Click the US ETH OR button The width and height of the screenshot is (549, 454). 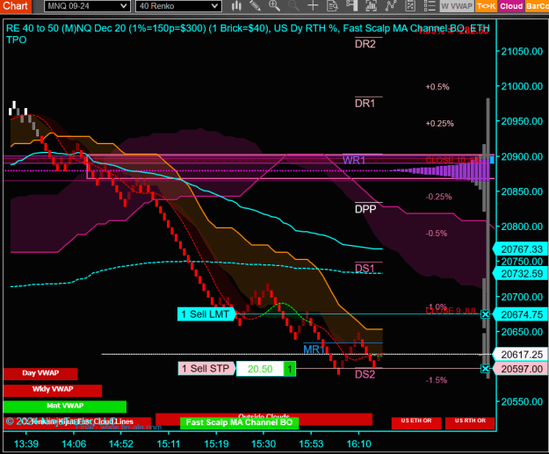416,422
